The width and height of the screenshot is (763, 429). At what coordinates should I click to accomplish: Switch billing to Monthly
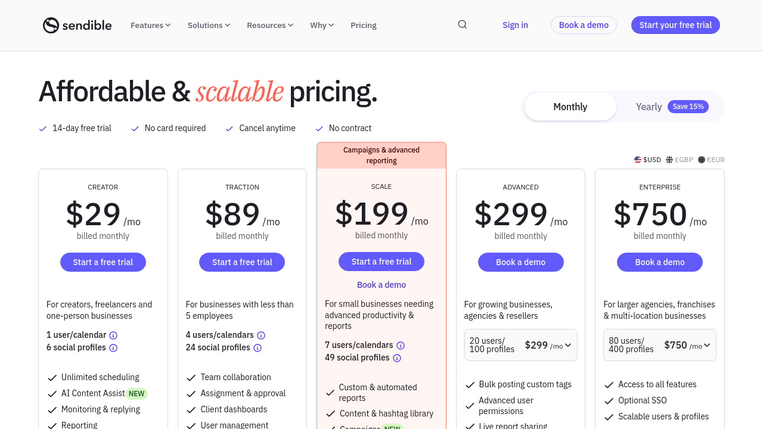coord(570,107)
